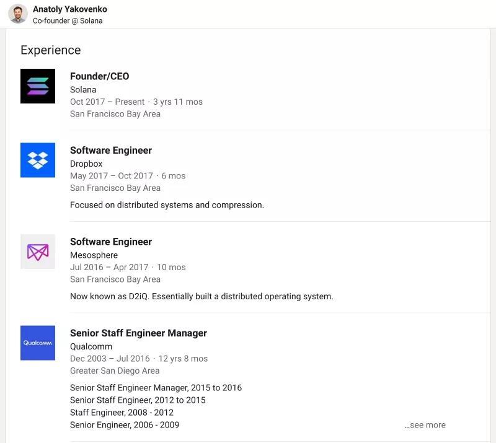Open Senior Staff Engineer Manager position
The height and width of the screenshot is (443, 496).
(138, 333)
